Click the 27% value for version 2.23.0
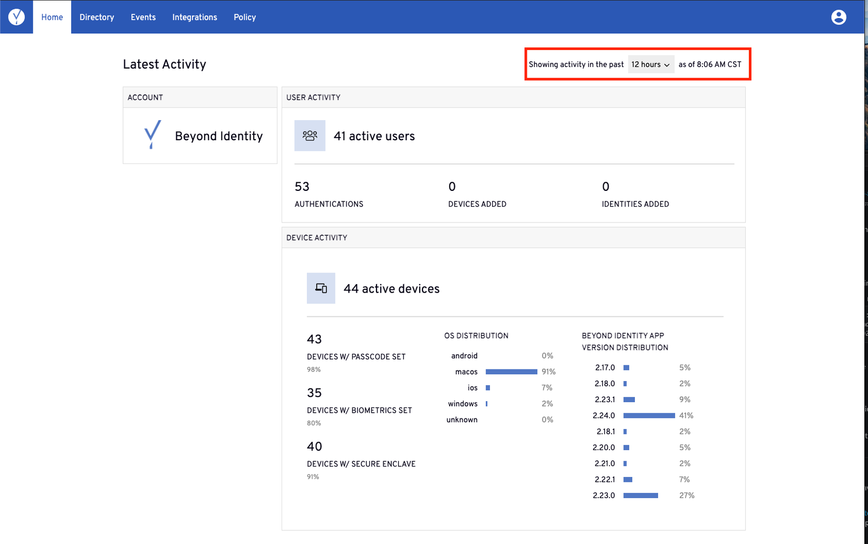 [x=687, y=496]
